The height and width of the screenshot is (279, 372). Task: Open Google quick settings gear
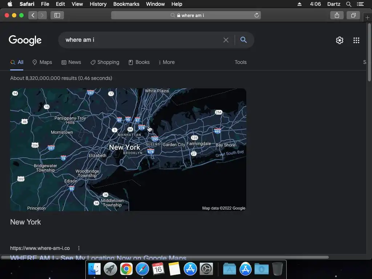click(x=340, y=40)
